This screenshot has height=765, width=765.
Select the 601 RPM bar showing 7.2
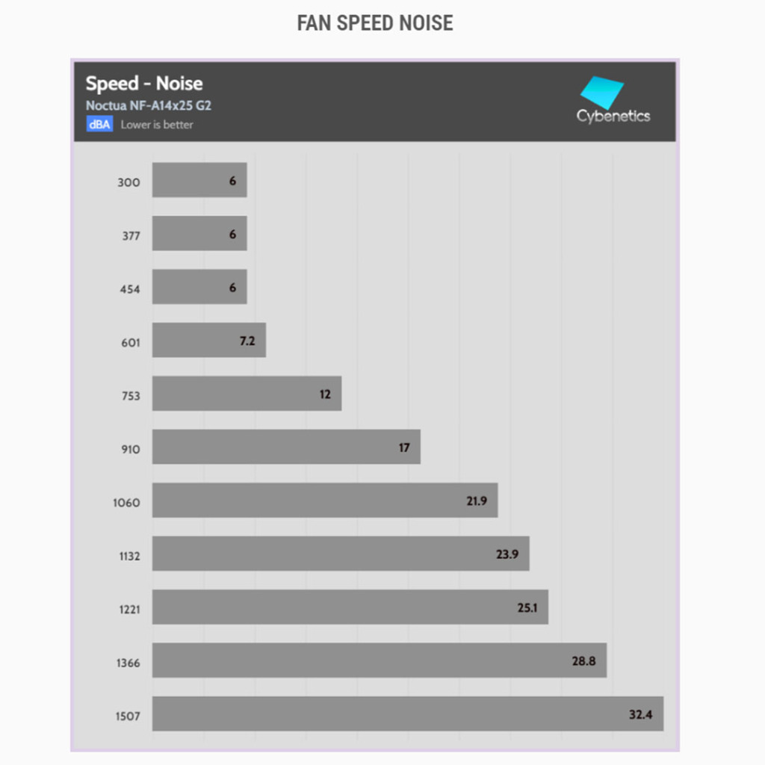pyautogui.click(x=209, y=341)
